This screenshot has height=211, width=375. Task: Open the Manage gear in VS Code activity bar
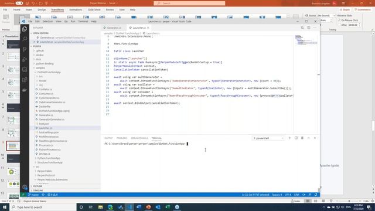(x=25, y=187)
